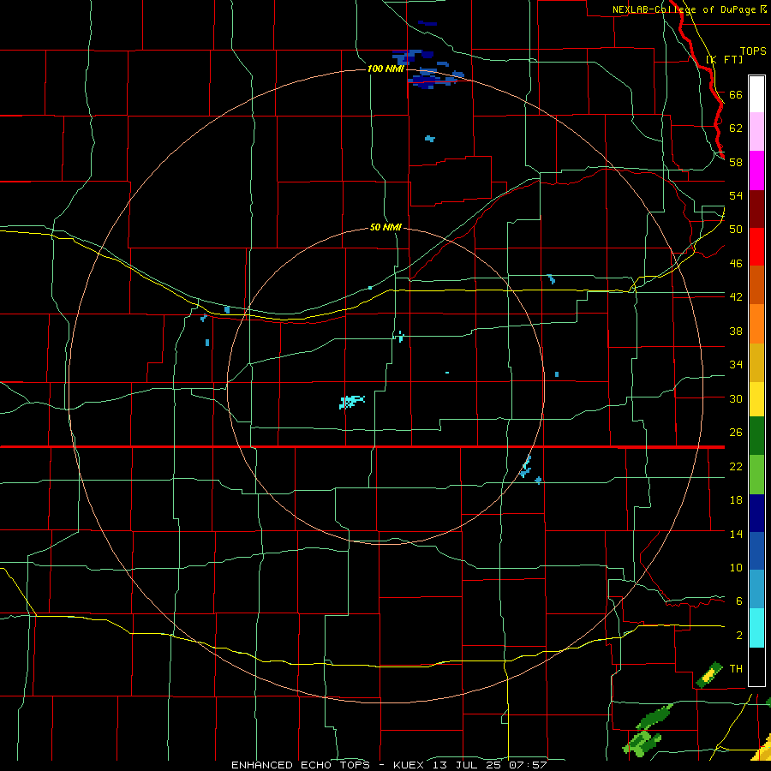Click the 07:57 time stamp
The width and height of the screenshot is (771, 771).
pos(529,765)
